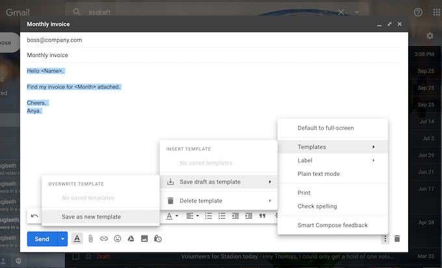Open the insert emoji picker

(118, 239)
